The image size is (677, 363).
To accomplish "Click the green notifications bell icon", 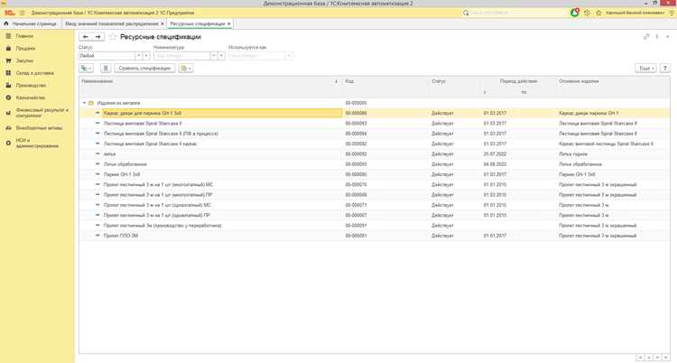I will (575, 13).
